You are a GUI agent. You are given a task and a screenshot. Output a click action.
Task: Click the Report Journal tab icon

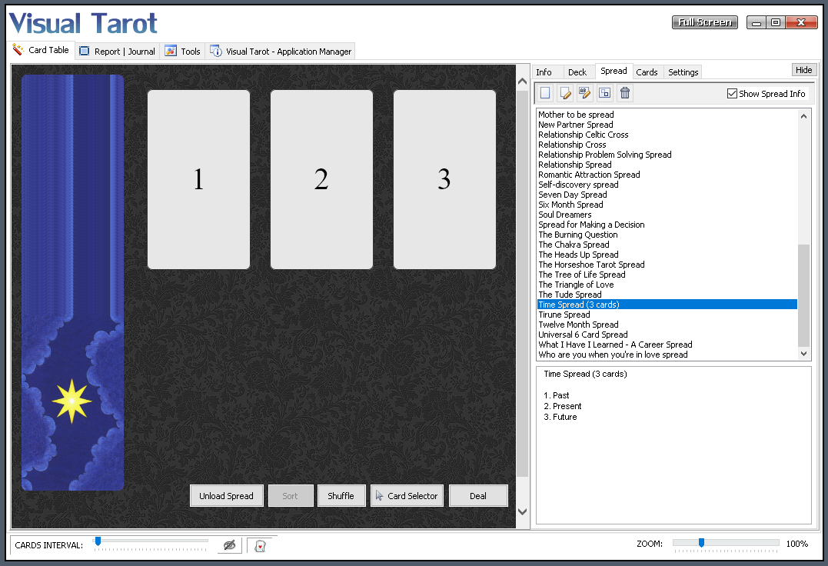(85, 51)
